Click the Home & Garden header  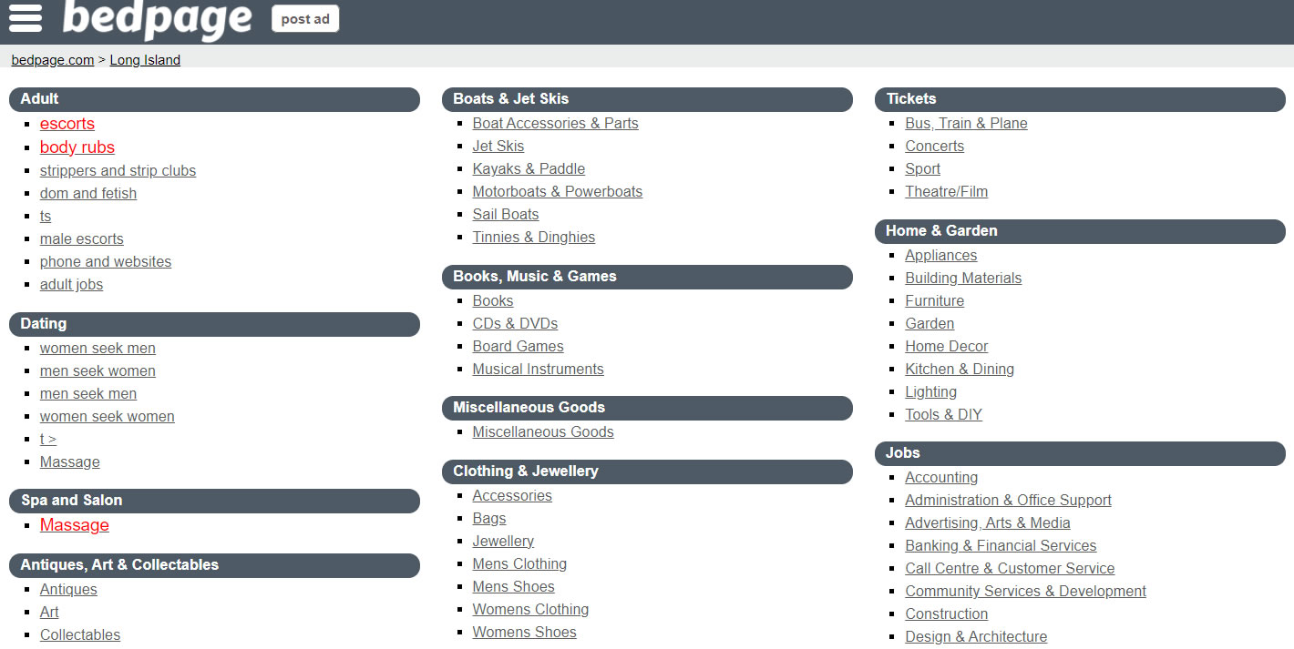point(1080,231)
